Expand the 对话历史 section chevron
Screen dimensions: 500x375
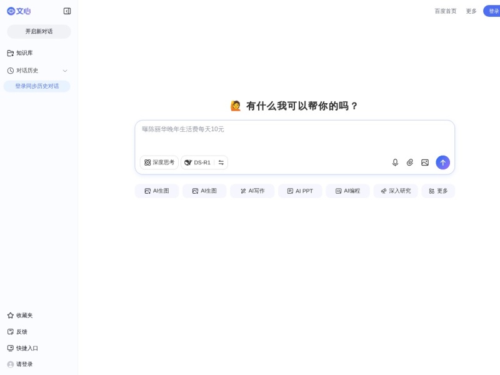[x=65, y=71]
